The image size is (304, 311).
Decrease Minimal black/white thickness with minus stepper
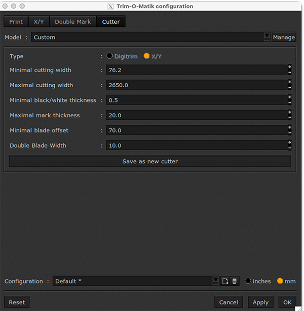pyautogui.click(x=289, y=103)
